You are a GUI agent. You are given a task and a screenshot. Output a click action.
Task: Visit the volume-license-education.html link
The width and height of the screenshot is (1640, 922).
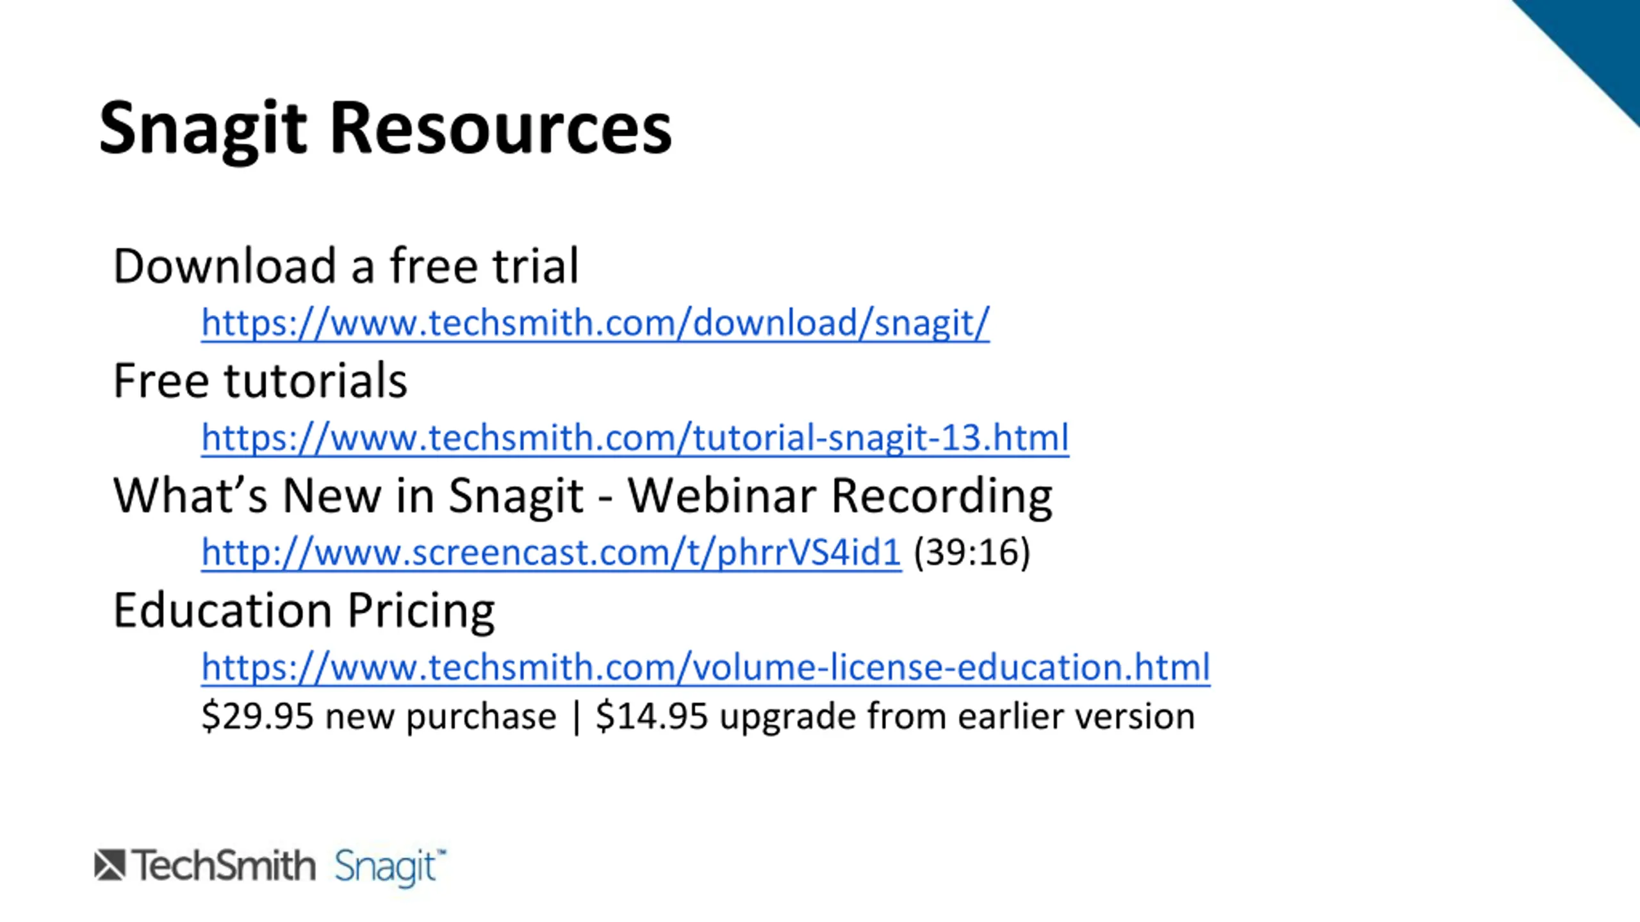tap(705, 667)
